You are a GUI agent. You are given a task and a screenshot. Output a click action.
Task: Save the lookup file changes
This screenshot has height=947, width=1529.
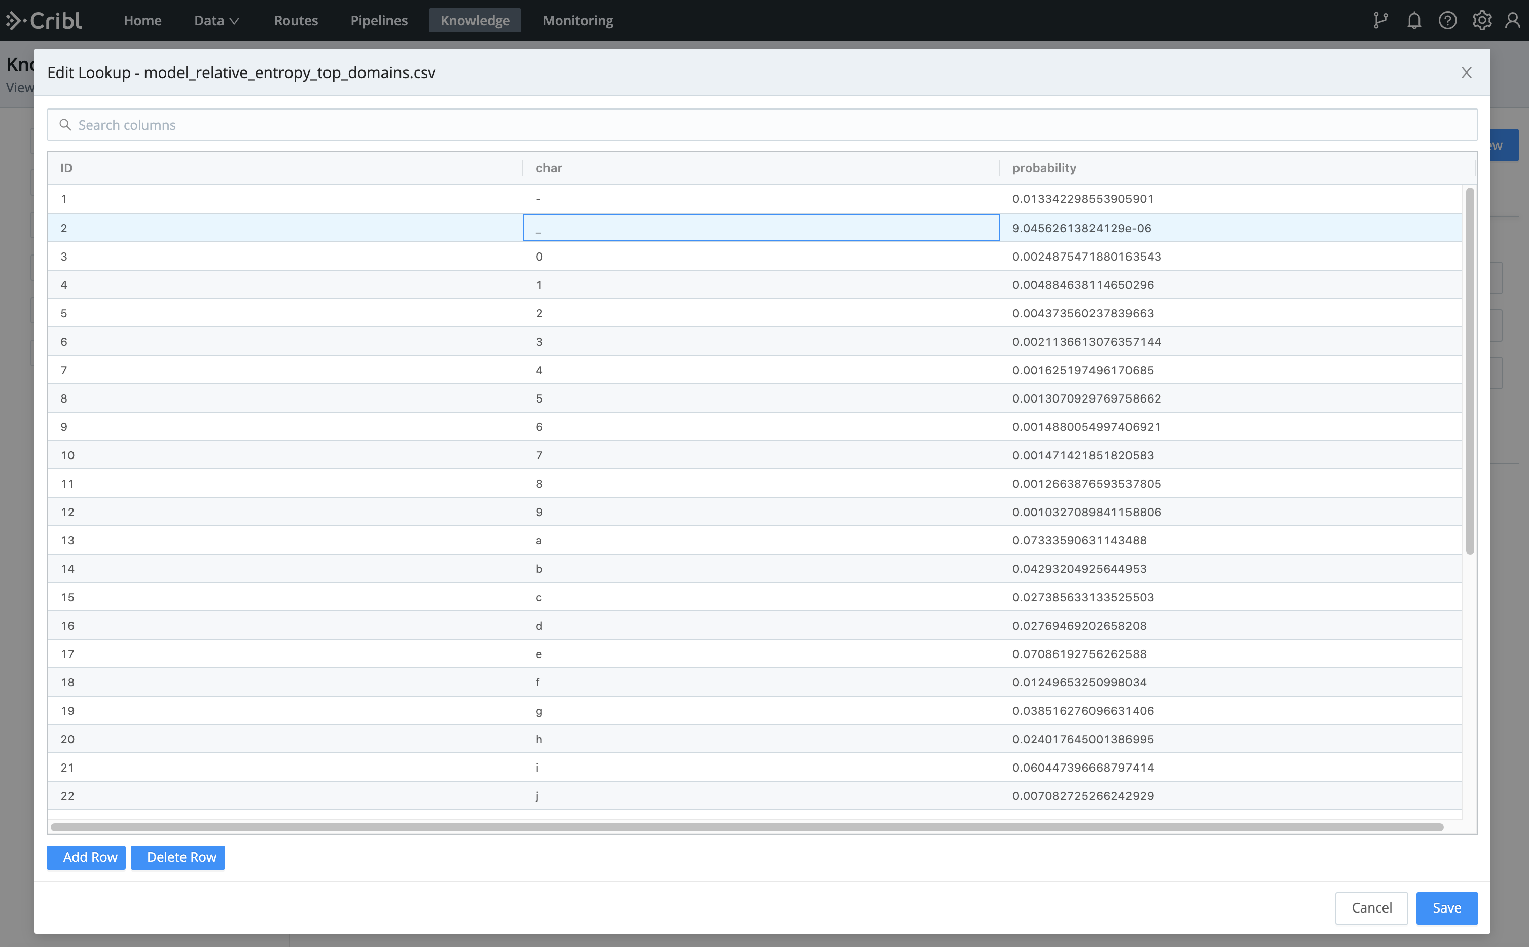(x=1446, y=907)
